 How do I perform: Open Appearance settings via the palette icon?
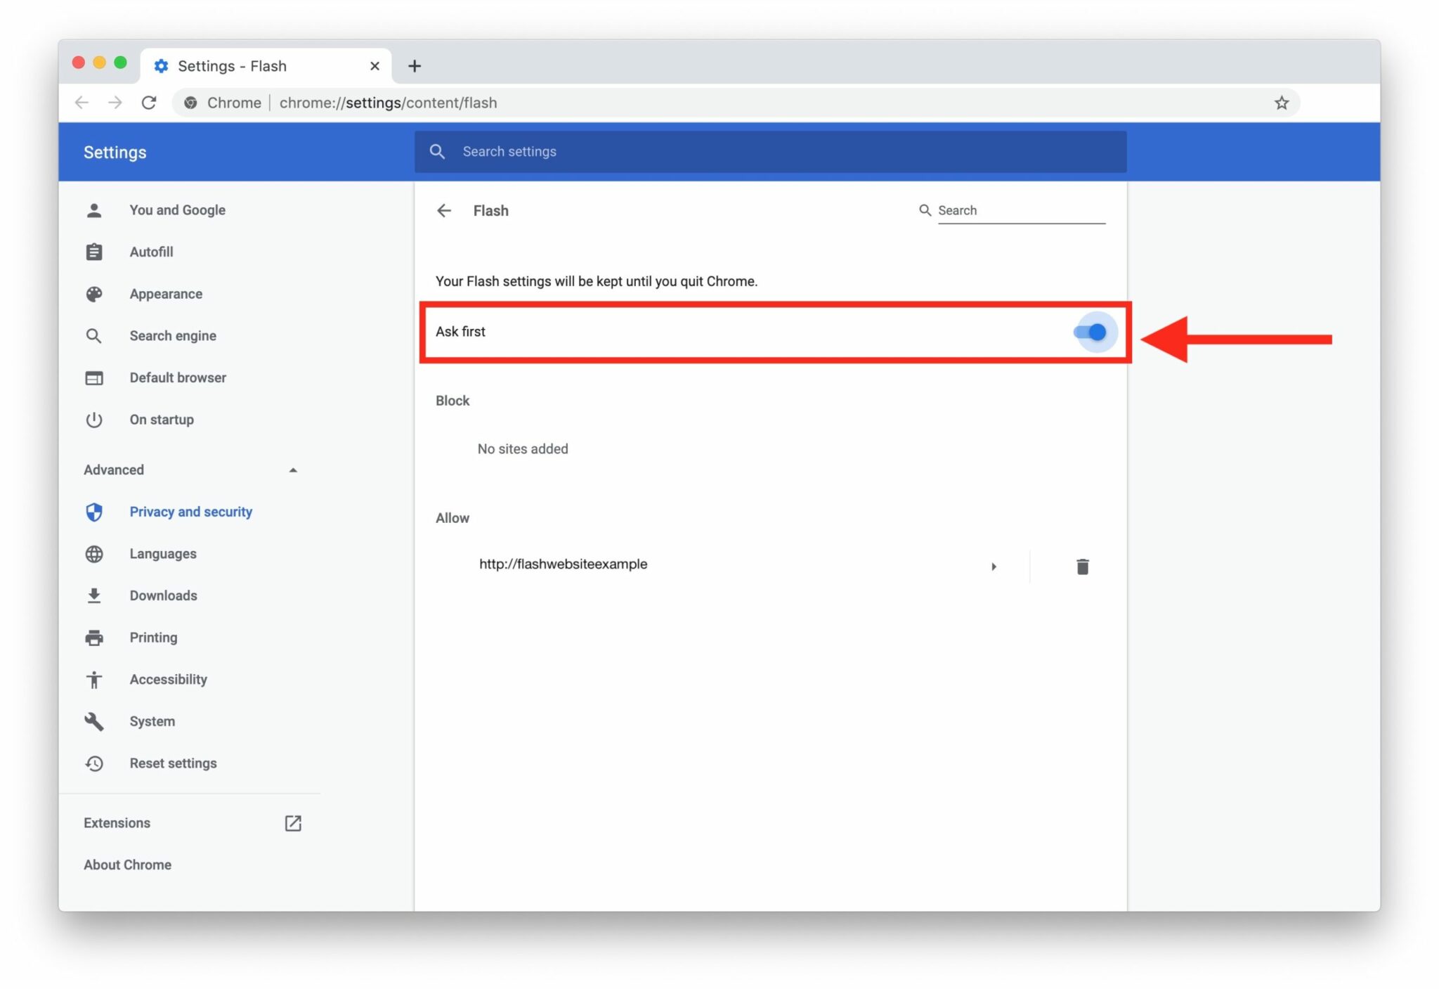tap(94, 294)
